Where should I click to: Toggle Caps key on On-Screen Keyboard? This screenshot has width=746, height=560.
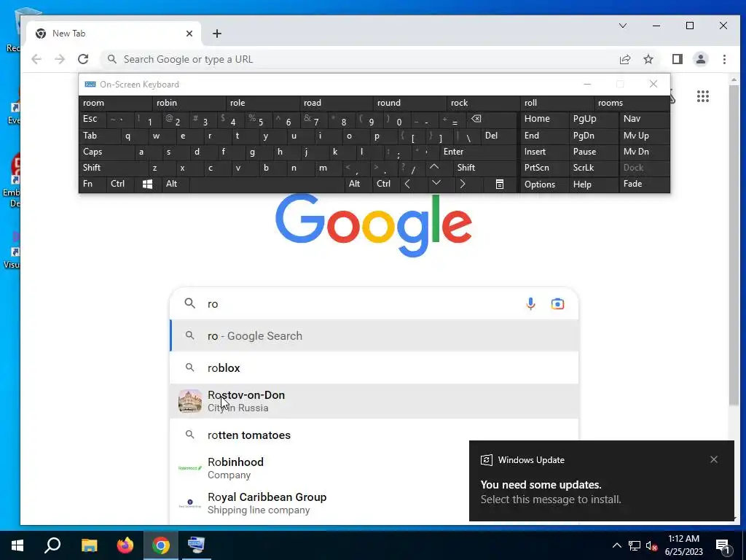tap(106, 152)
